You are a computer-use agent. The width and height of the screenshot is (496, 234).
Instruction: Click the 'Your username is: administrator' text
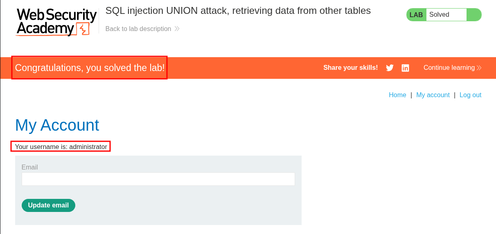(61, 147)
